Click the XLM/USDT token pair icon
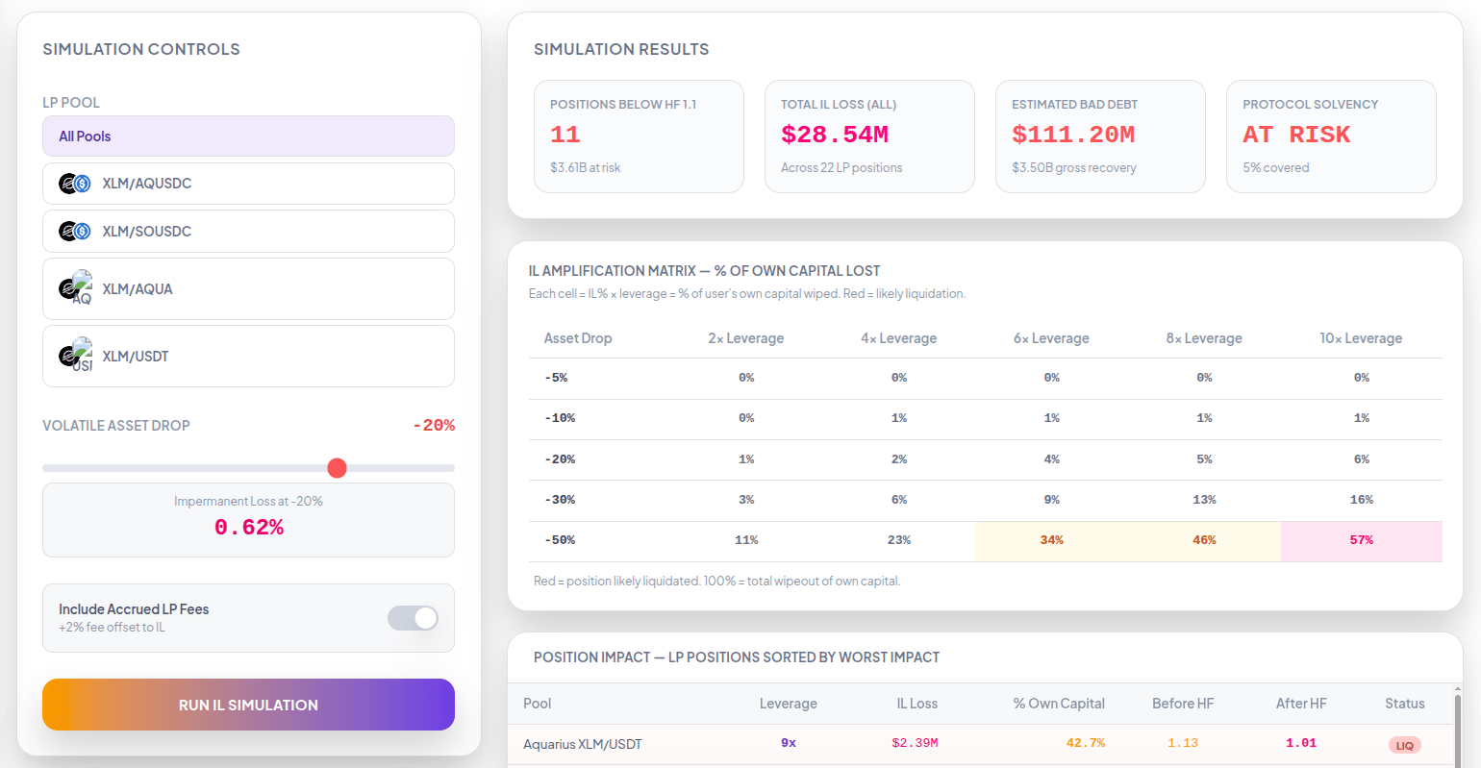The width and height of the screenshot is (1481, 768). [75, 356]
